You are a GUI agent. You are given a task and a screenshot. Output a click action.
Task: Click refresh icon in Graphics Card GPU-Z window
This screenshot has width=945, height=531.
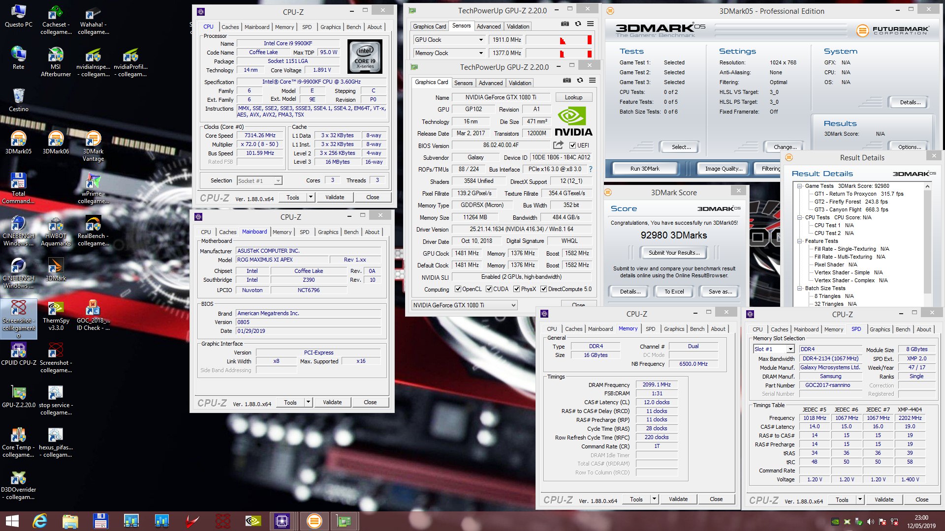coord(580,80)
